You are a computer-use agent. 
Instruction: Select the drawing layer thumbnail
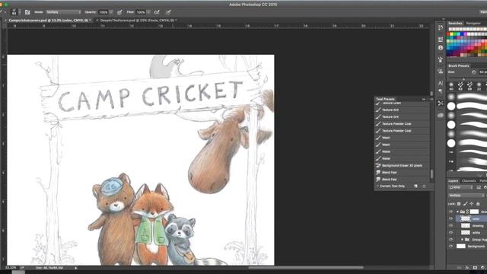[465, 225]
